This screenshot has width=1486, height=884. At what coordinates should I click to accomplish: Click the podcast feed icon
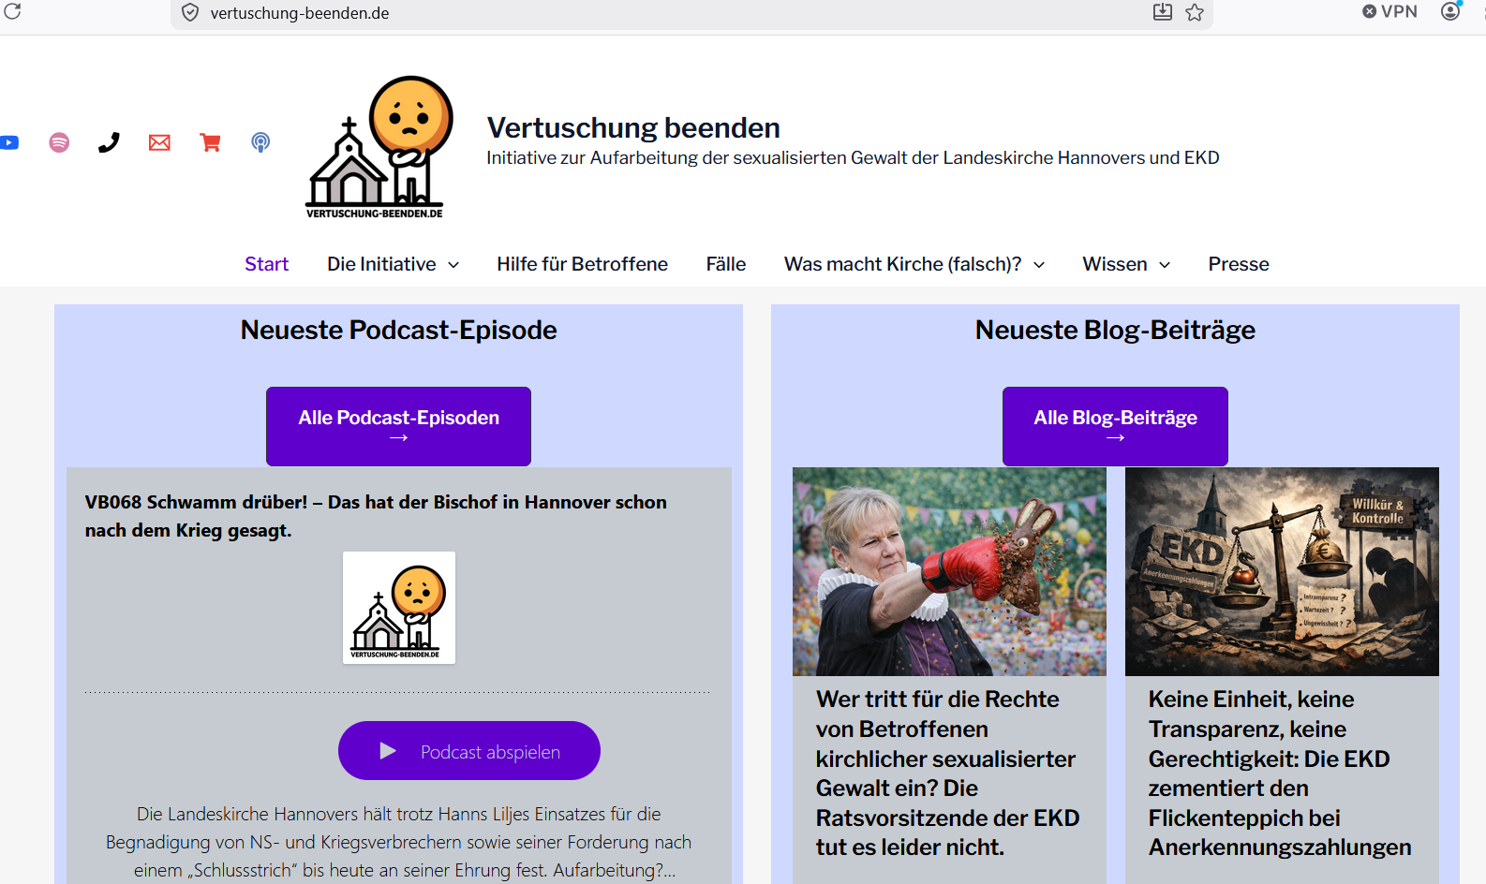(260, 142)
